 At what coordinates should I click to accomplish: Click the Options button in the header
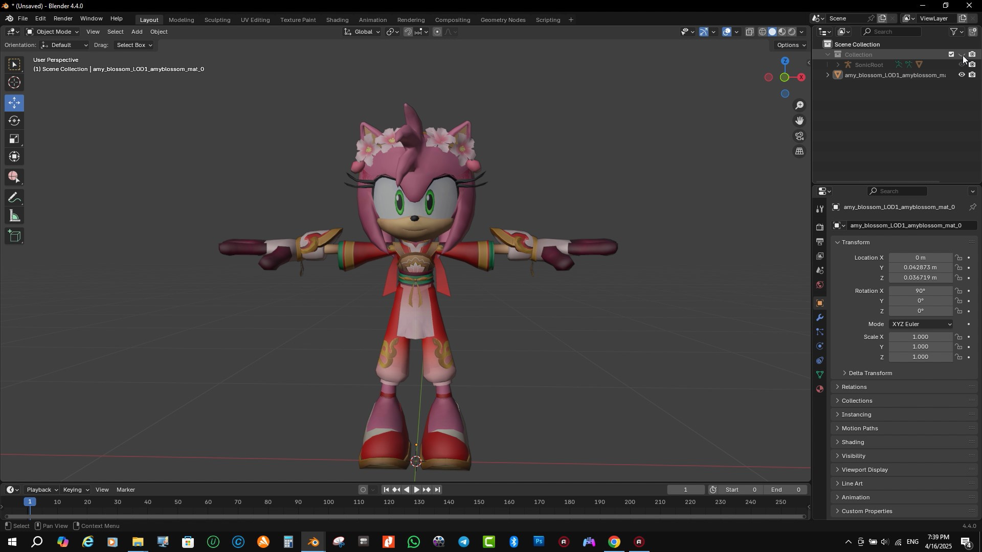pos(790,44)
